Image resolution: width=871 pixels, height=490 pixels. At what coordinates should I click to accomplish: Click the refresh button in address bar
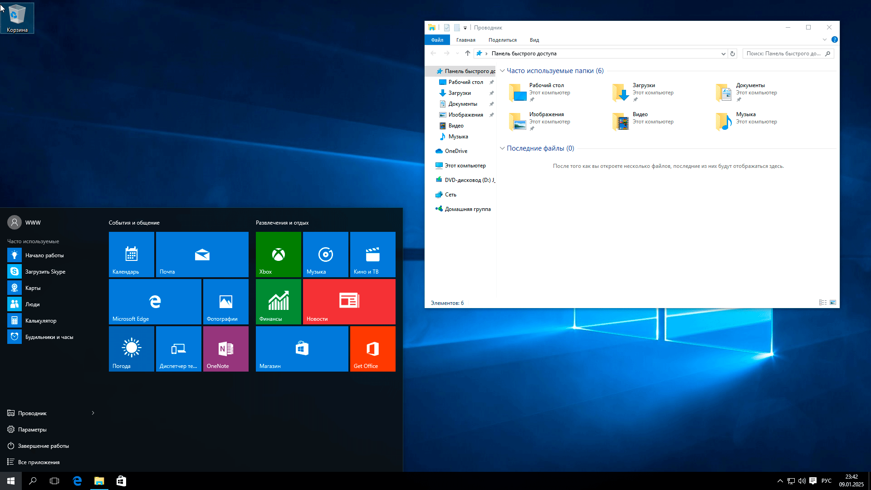(732, 54)
